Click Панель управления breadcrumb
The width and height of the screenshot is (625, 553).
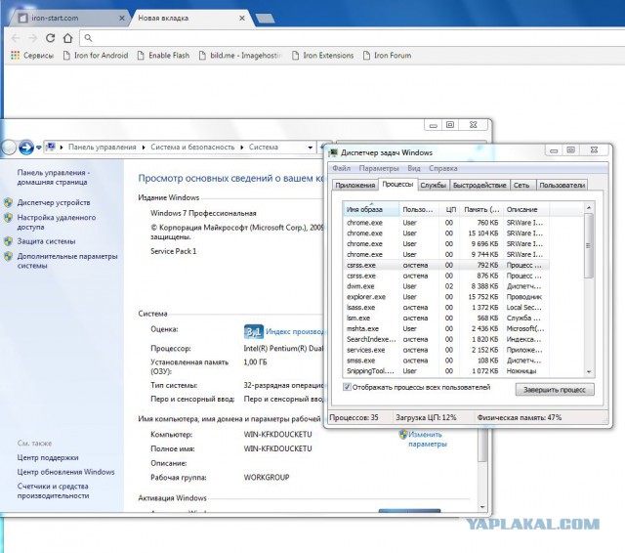(x=102, y=148)
